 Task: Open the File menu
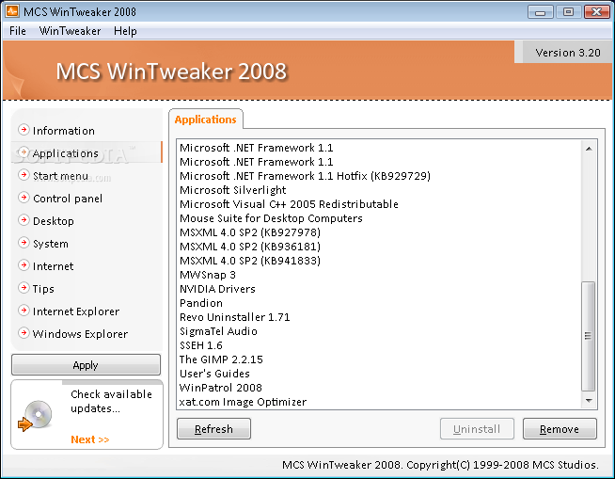point(18,31)
